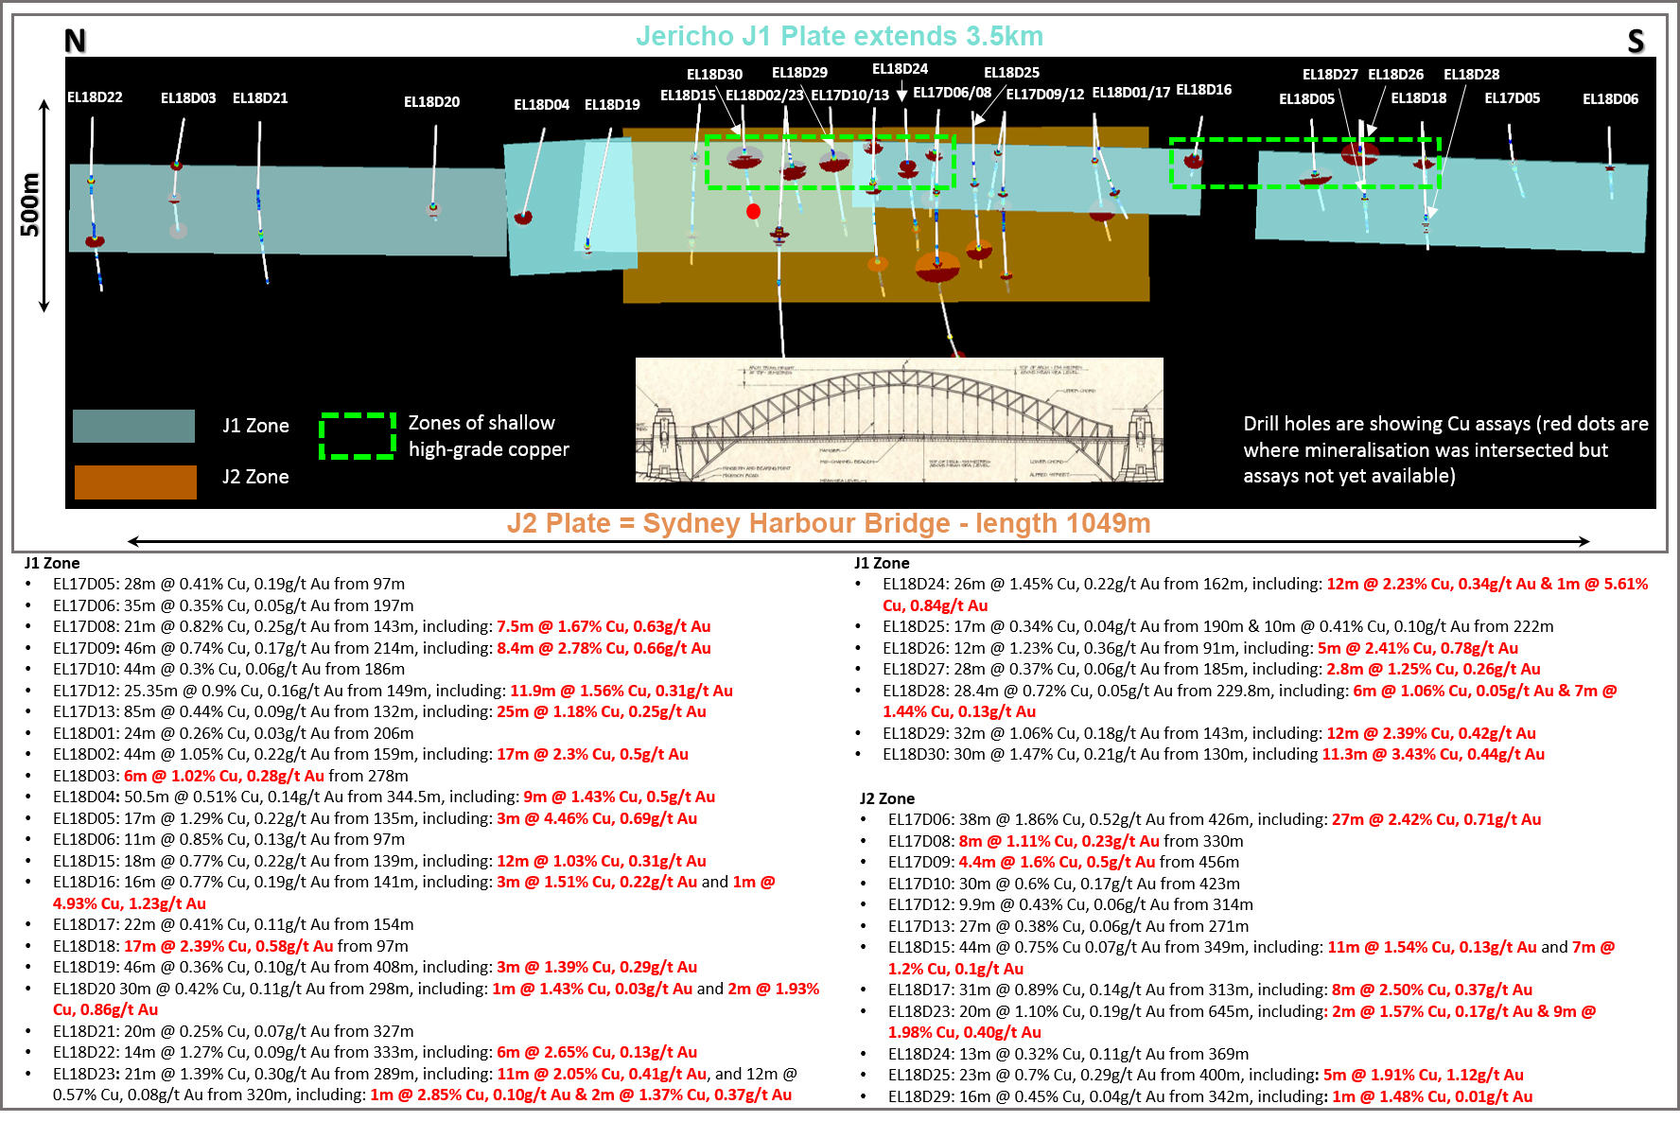Click drill hole label EL18D22
The width and height of the screenshot is (1680, 1139).
pyautogui.click(x=95, y=96)
